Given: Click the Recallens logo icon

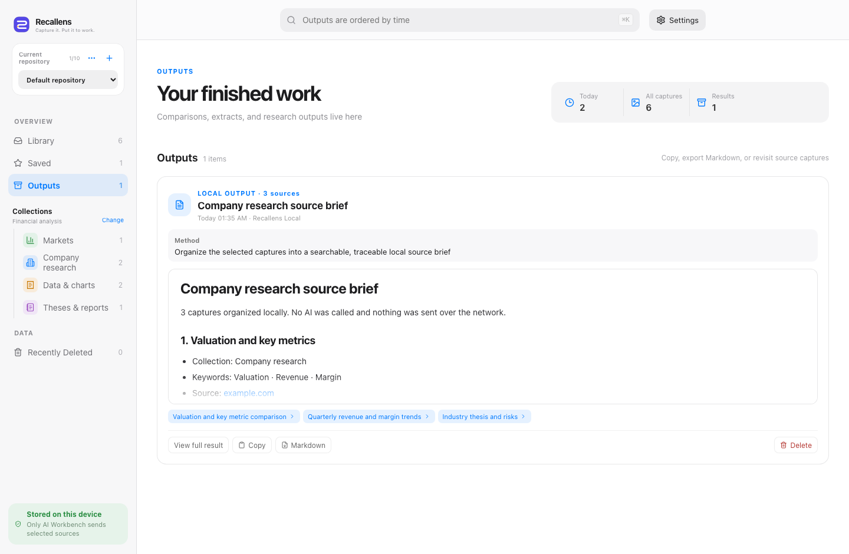Looking at the screenshot, I should [21, 24].
